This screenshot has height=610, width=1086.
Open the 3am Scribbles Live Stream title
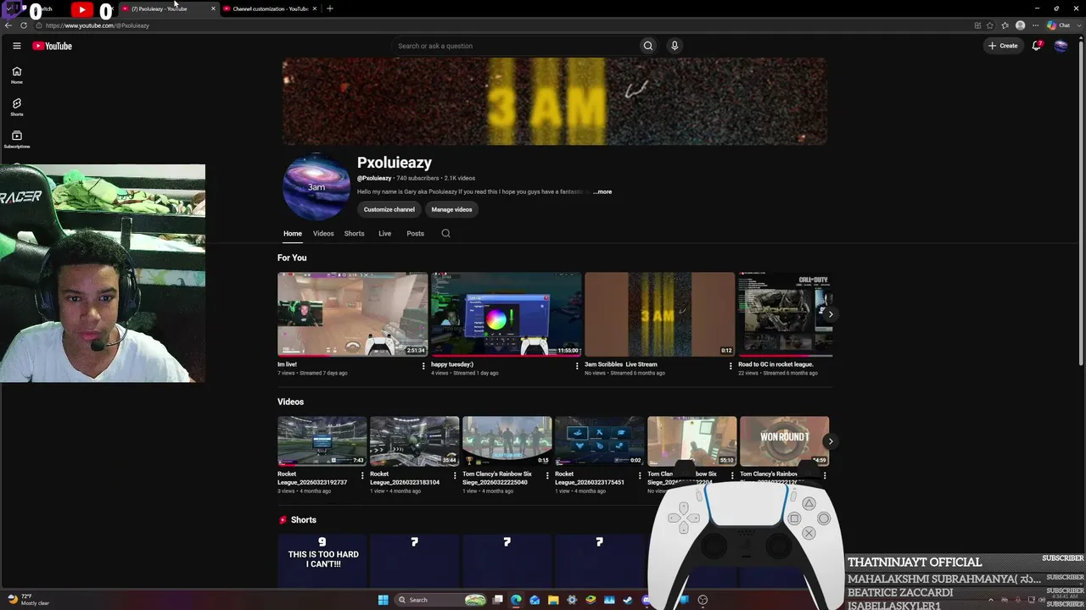(621, 364)
